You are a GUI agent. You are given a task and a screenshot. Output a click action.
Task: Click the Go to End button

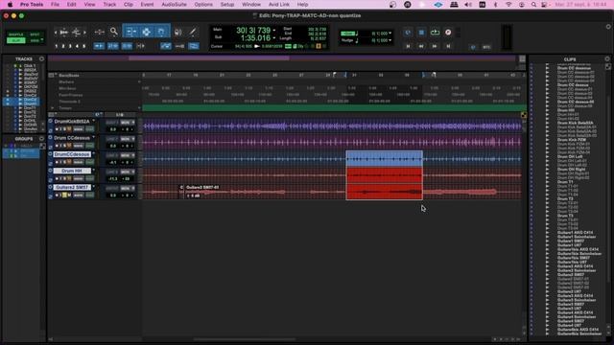(448, 46)
